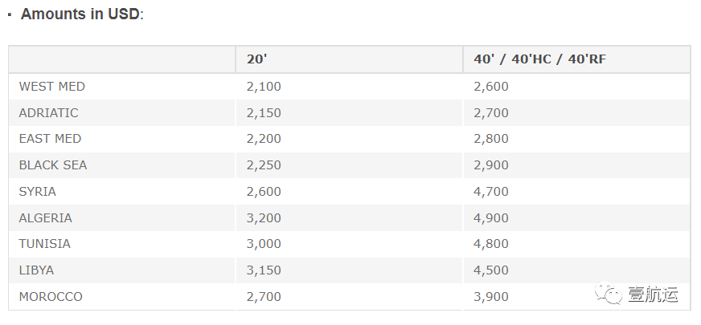Select the TUNISIA row label
701x325 pixels.
coord(45,244)
